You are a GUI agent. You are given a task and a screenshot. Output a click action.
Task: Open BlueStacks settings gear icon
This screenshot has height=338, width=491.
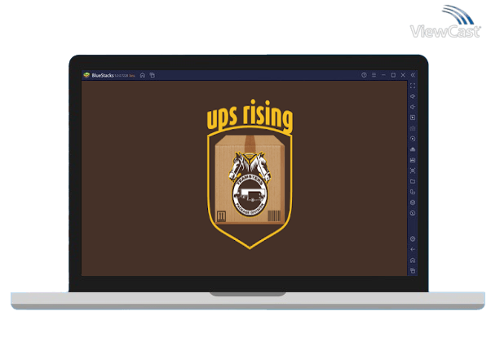[x=413, y=239]
